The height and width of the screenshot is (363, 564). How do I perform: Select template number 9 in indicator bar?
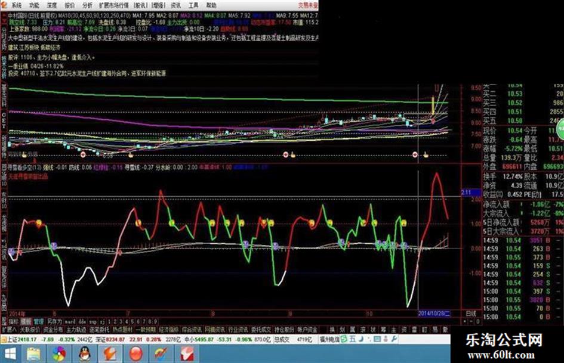[155, 321]
